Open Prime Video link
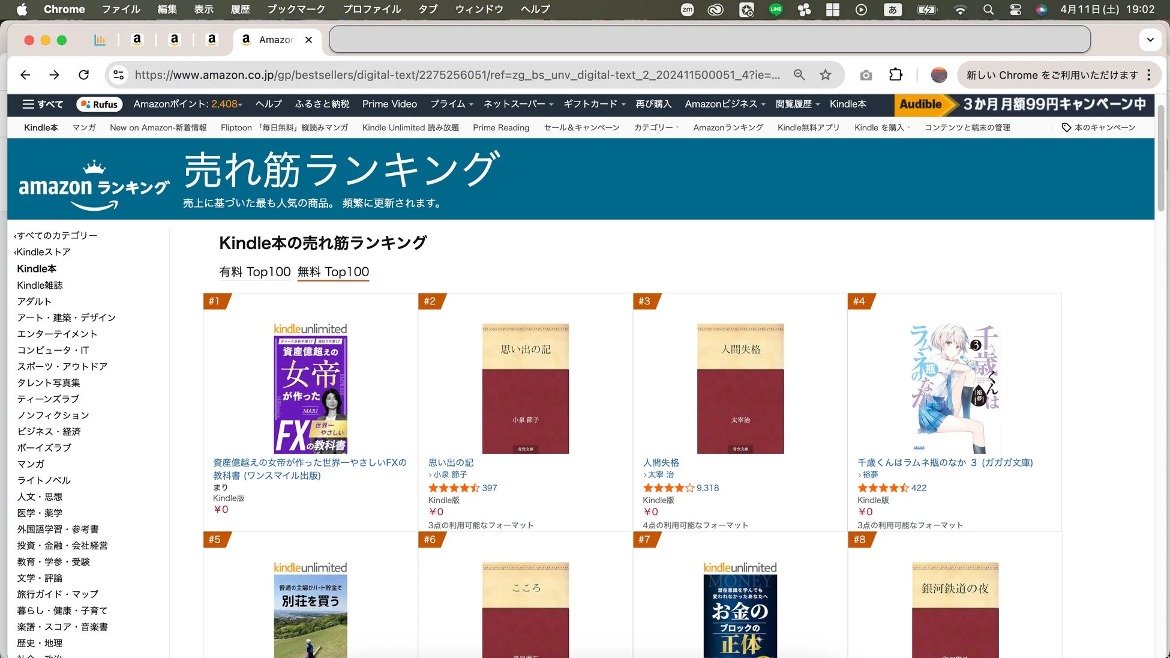The height and width of the screenshot is (658, 1170). point(389,104)
